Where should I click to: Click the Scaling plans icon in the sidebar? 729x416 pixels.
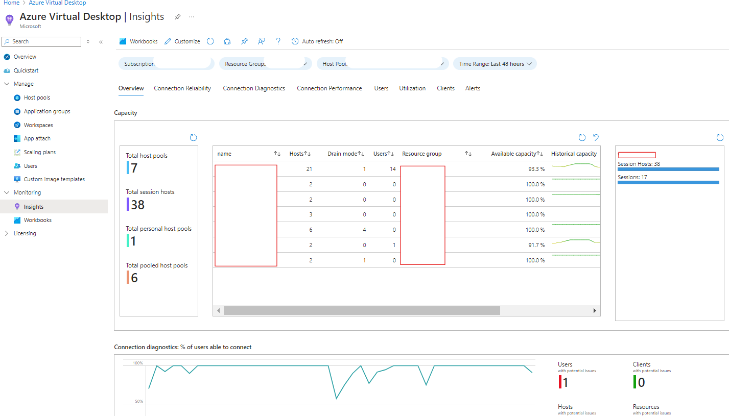(17, 152)
